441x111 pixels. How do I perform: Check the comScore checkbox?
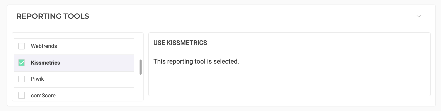(22, 95)
